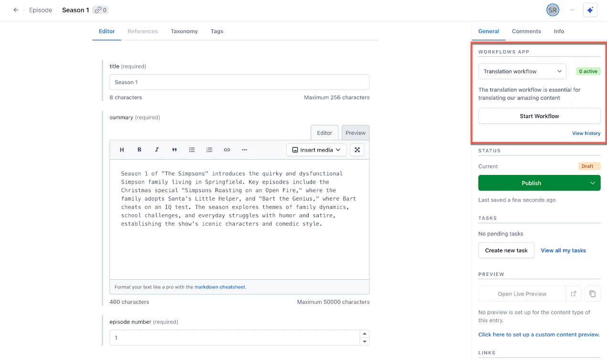Apply heading format in summary toolbar

122,150
